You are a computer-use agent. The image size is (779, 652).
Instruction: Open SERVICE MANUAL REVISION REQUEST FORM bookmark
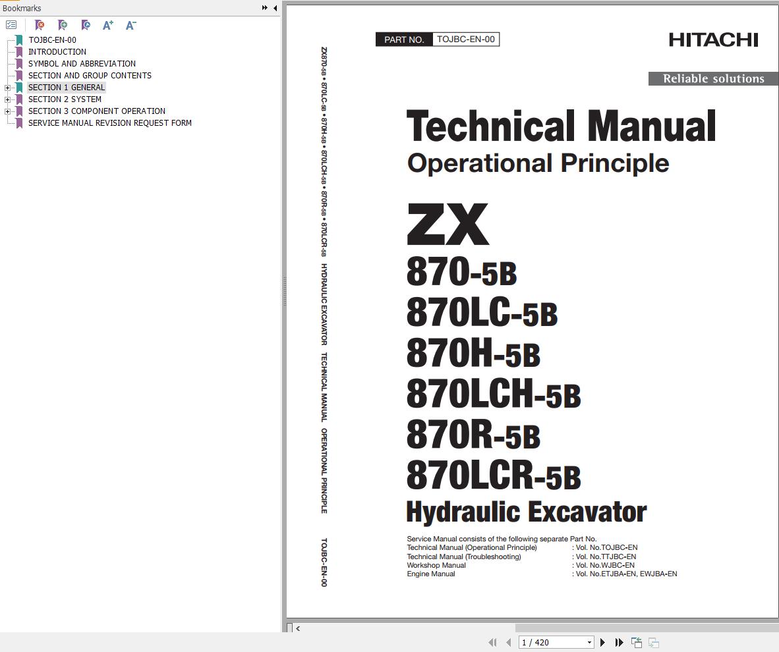click(110, 123)
